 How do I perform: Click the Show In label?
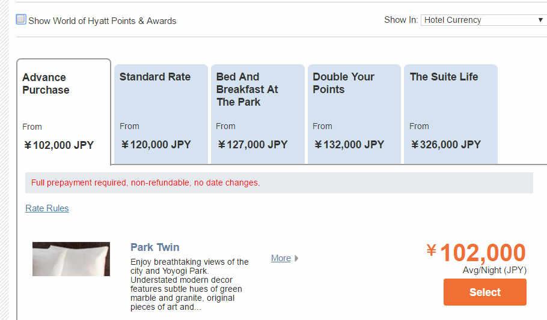(400, 20)
